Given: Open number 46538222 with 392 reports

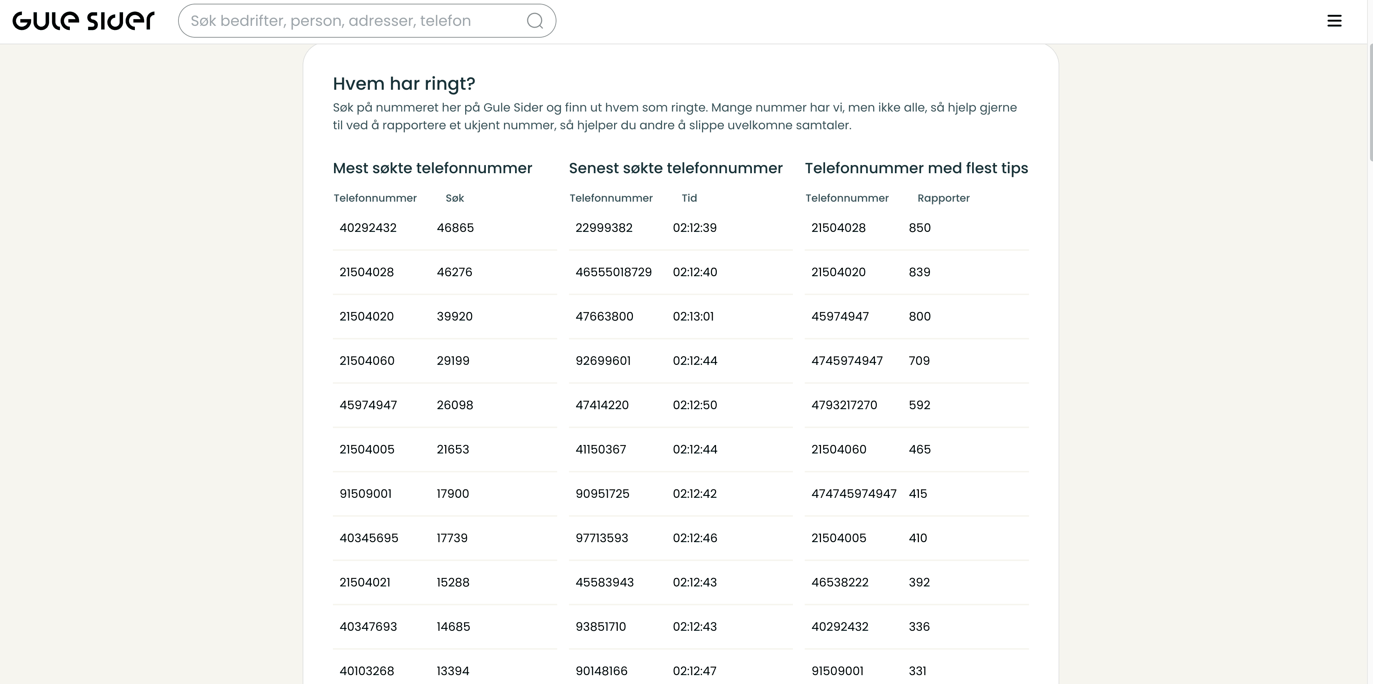Looking at the screenshot, I should point(840,582).
